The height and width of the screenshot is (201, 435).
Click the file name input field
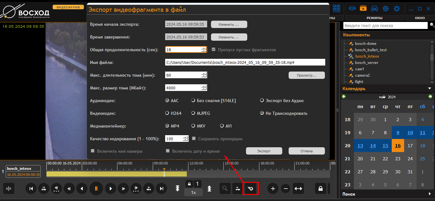(x=245, y=63)
